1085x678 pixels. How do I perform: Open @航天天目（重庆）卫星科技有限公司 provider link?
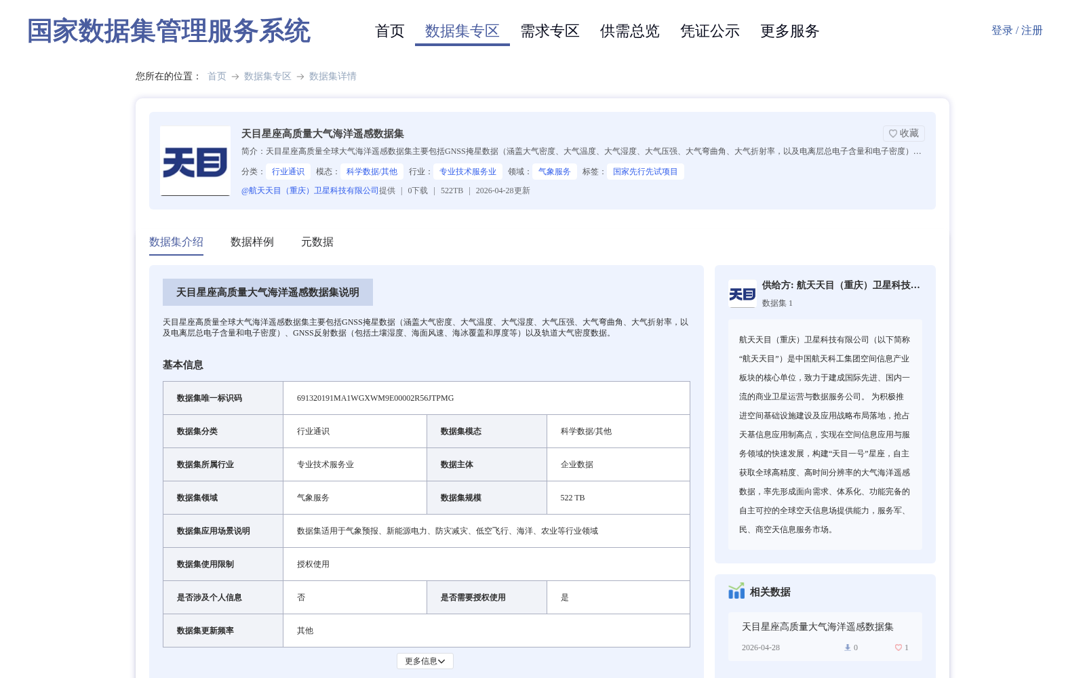[x=310, y=191]
